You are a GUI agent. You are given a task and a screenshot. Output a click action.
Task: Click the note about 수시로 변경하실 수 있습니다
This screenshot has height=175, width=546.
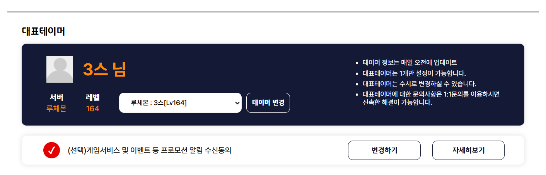(420, 83)
